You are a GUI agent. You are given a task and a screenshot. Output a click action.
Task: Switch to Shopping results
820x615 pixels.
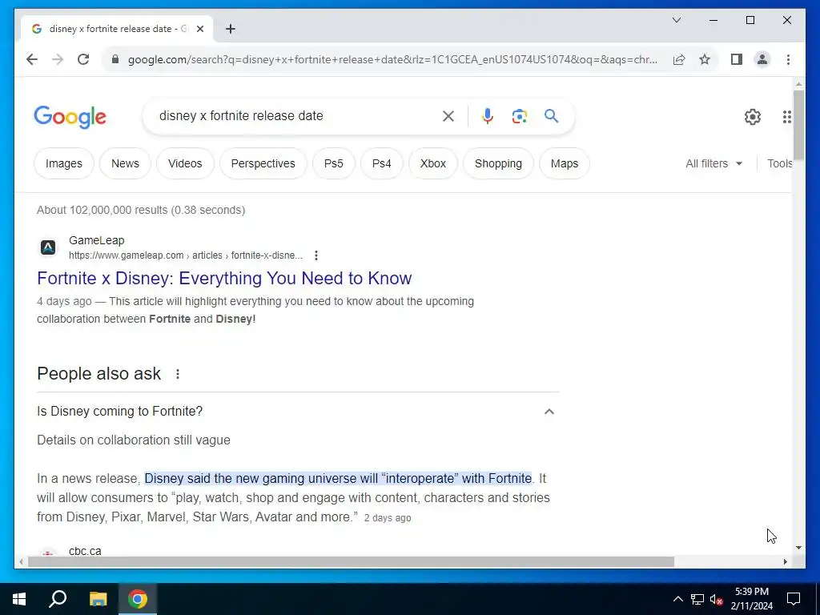pos(498,163)
